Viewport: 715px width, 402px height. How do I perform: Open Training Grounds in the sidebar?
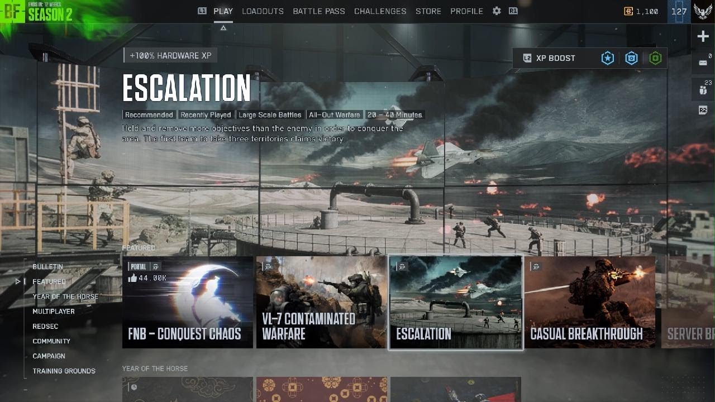[64, 371]
